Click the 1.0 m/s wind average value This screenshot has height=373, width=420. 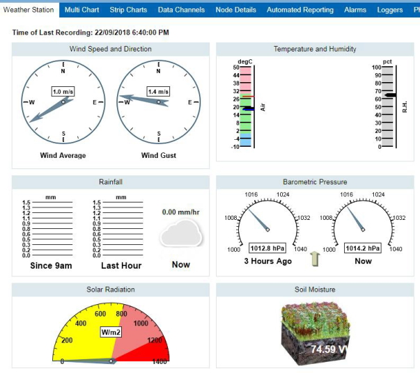point(63,92)
